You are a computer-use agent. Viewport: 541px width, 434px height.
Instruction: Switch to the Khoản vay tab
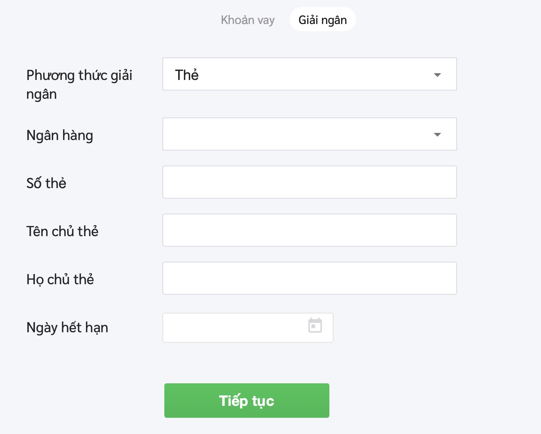tap(248, 20)
